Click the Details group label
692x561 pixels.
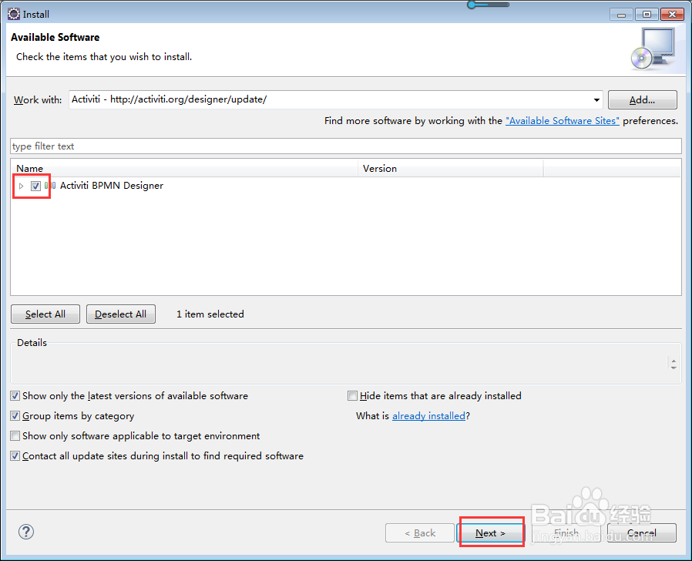click(32, 343)
